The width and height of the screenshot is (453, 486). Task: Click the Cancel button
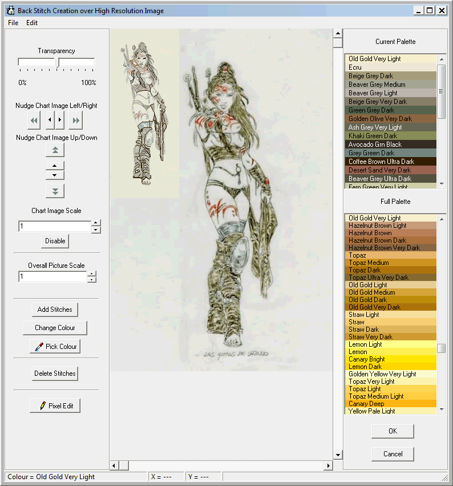tap(393, 454)
